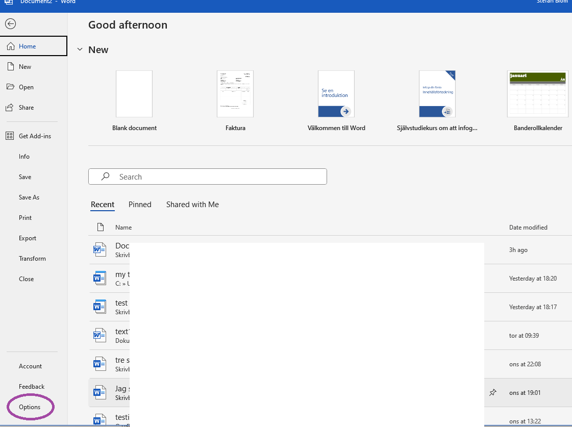Click the magnifier icon in Search box
This screenshot has width=572, height=427.
coord(106,177)
